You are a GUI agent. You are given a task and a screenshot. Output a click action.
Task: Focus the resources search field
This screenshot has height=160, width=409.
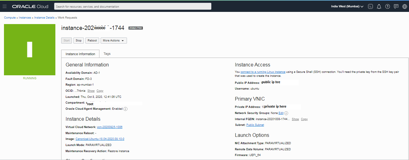(x=133, y=6)
